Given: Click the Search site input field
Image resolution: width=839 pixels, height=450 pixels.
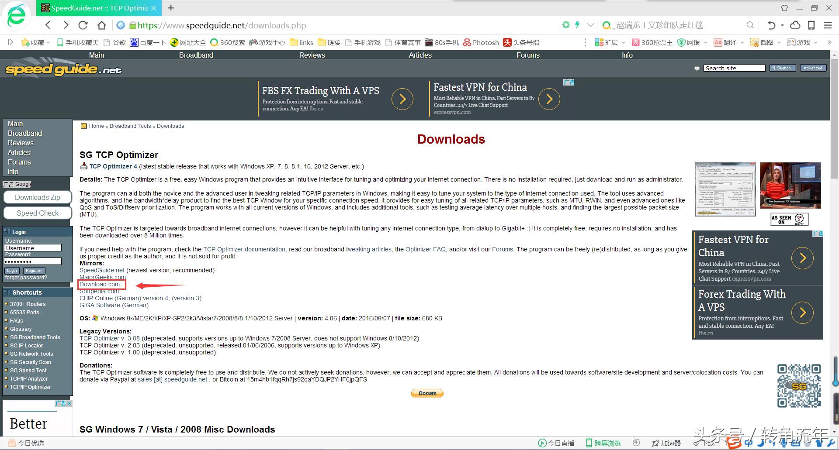Looking at the screenshot, I should point(735,68).
